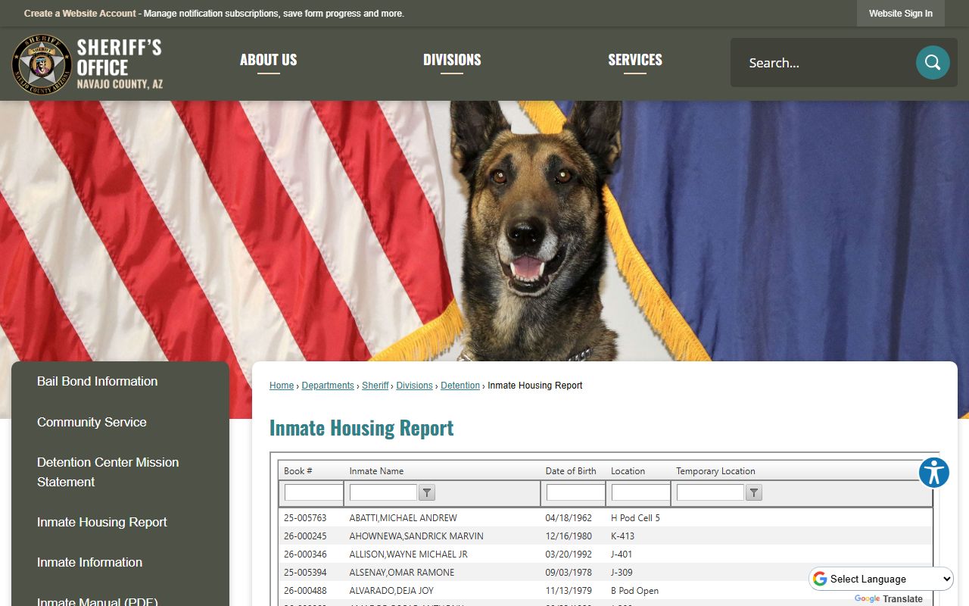Open the Select Language dropdown
This screenshot has width=969, height=606.
(881, 579)
